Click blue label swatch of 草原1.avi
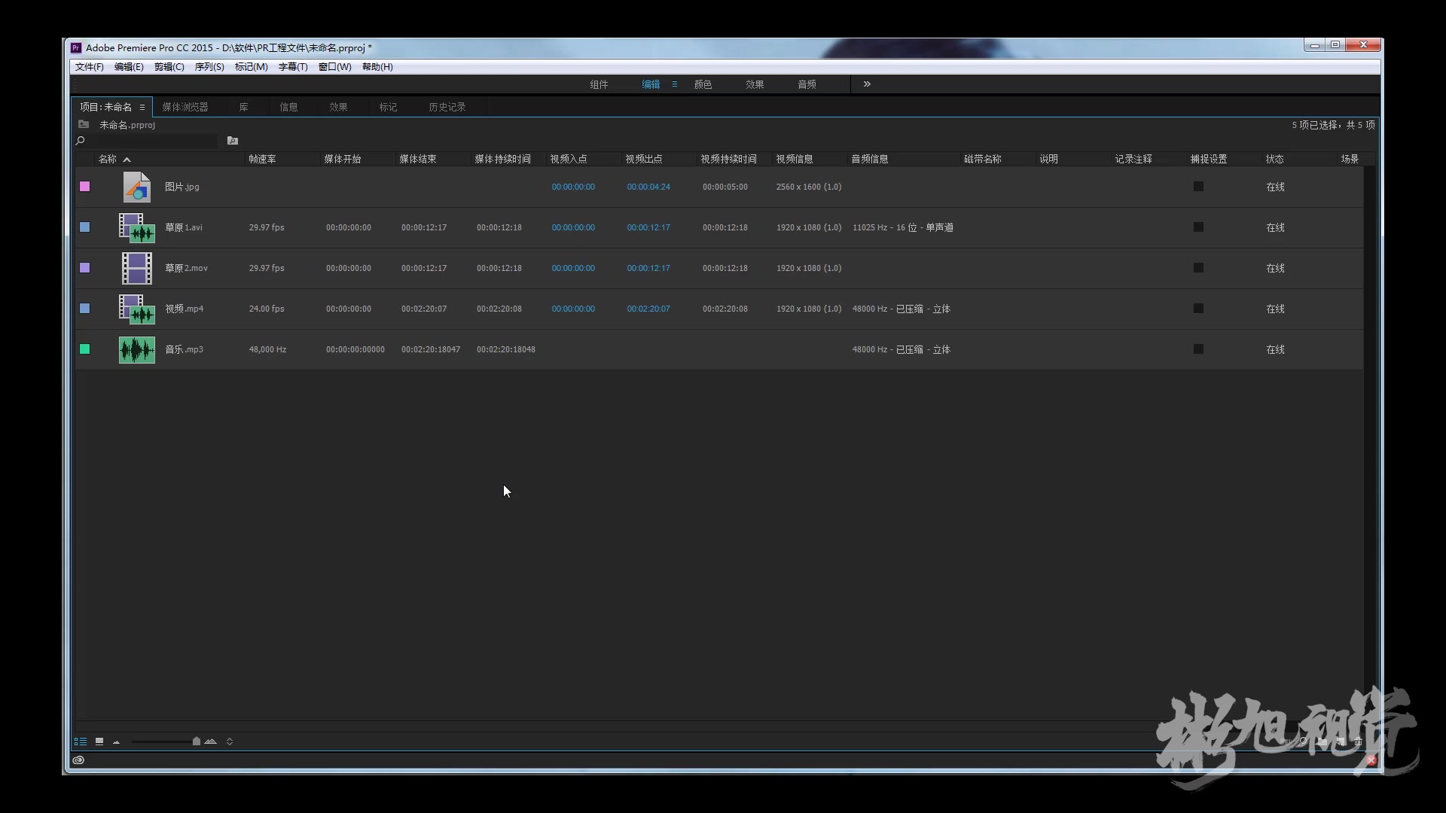The width and height of the screenshot is (1446, 813). point(85,227)
